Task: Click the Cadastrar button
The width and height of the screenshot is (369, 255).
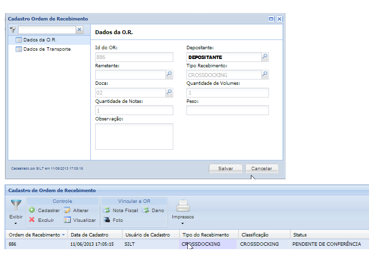Action: [x=44, y=210]
